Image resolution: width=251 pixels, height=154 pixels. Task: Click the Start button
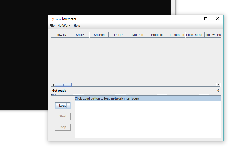click(x=62, y=116)
